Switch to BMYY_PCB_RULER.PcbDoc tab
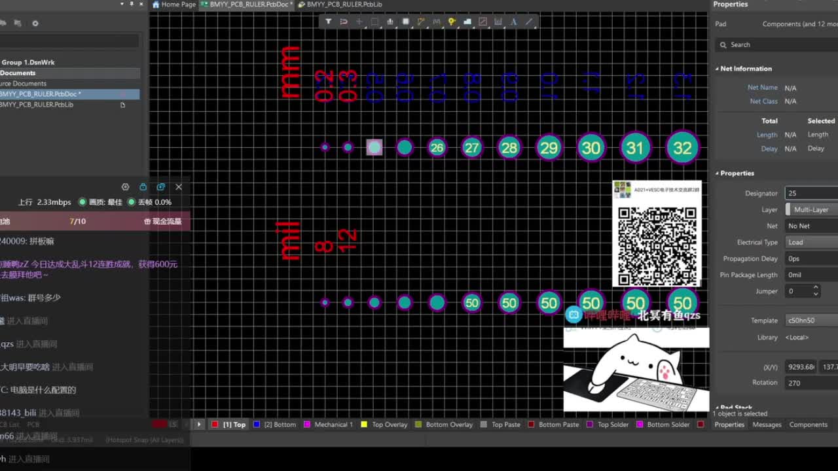Viewport: 838px width, 471px height. 247,4
